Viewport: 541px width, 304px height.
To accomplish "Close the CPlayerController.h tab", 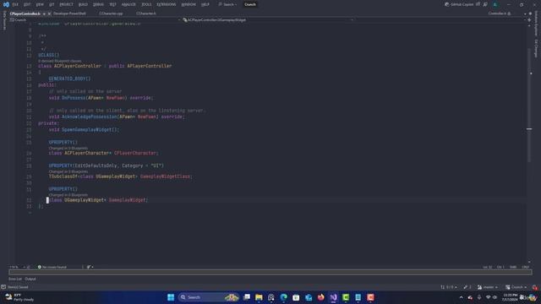I will (49, 14).
